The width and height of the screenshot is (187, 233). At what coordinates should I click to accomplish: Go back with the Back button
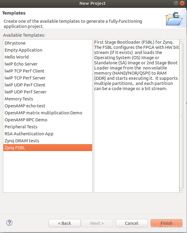coord(64,223)
